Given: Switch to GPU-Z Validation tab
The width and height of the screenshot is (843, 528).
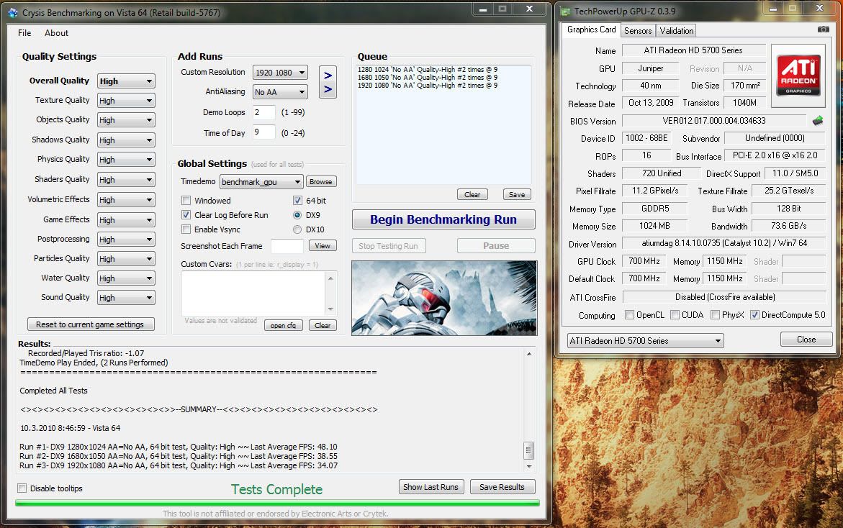Looking at the screenshot, I should coord(676,31).
